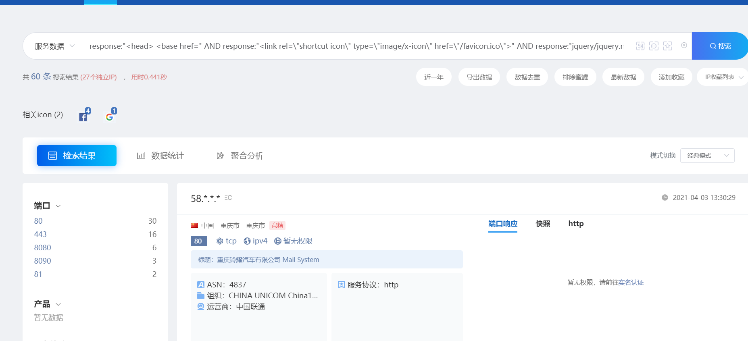Click the 最新数据 latest data button
The height and width of the screenshot is (341, 748).
pos(623,77)
